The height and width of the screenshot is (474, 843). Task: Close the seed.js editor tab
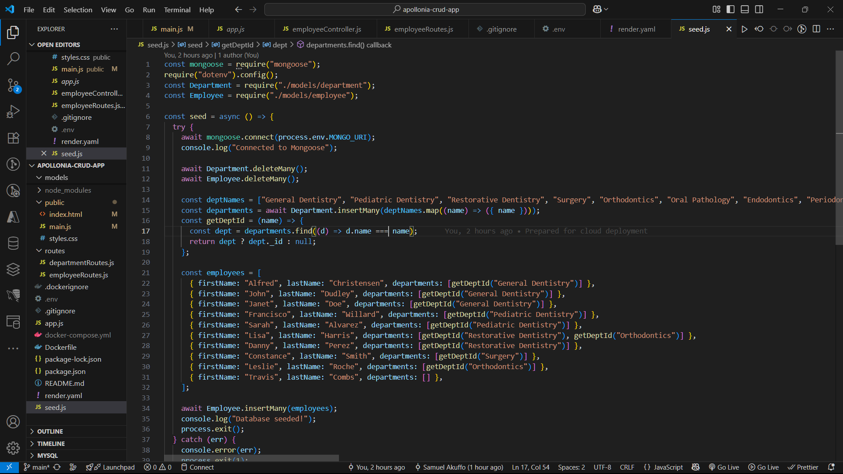tap(729, 29)
